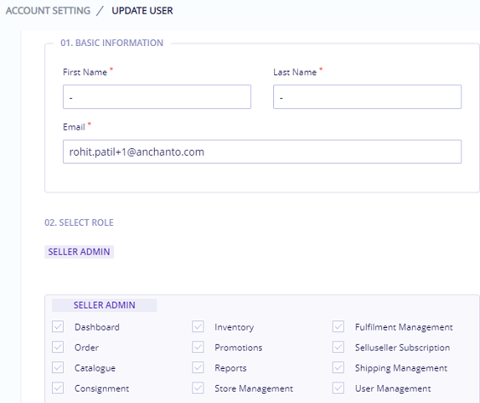The width and height of the screenshot is (480, 403).
Task: Click the Inventory permission label
Action: click(x=234, y=328)
